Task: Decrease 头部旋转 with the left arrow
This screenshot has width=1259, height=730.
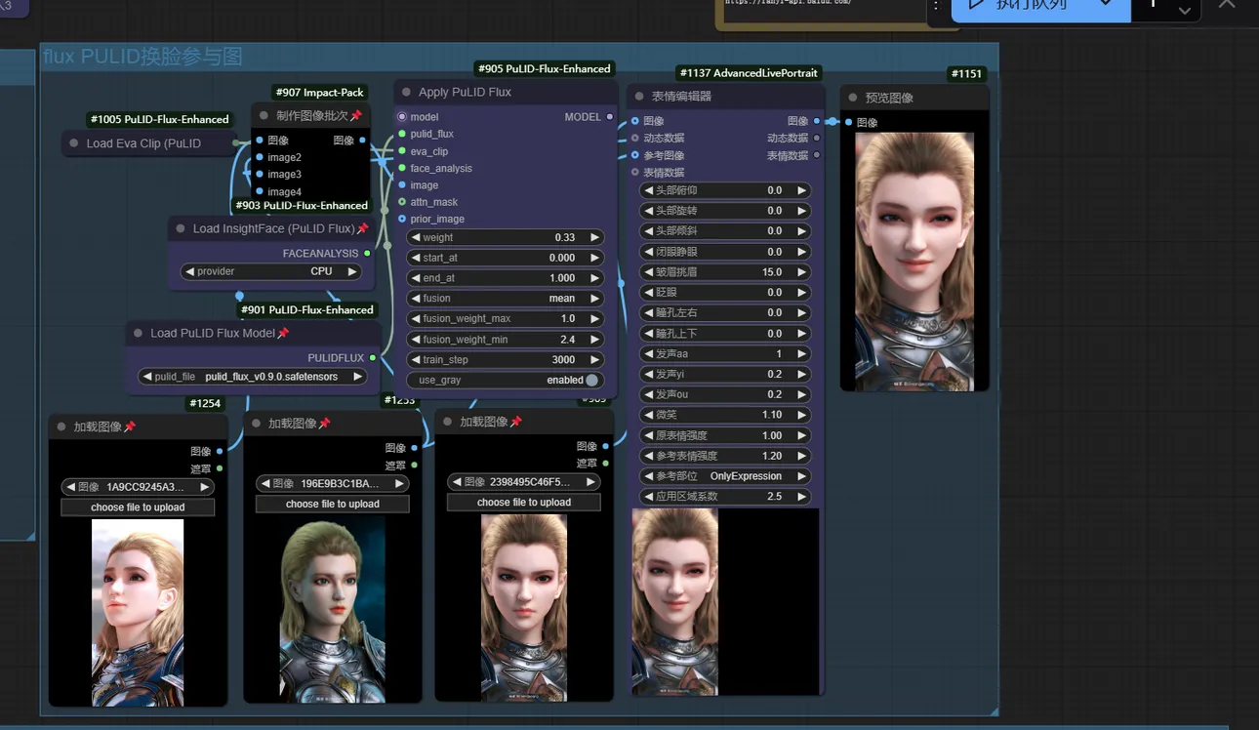Action: tap(648, 211)
